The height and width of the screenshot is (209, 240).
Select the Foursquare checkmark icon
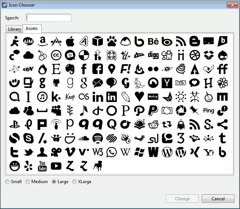[209, 69]
